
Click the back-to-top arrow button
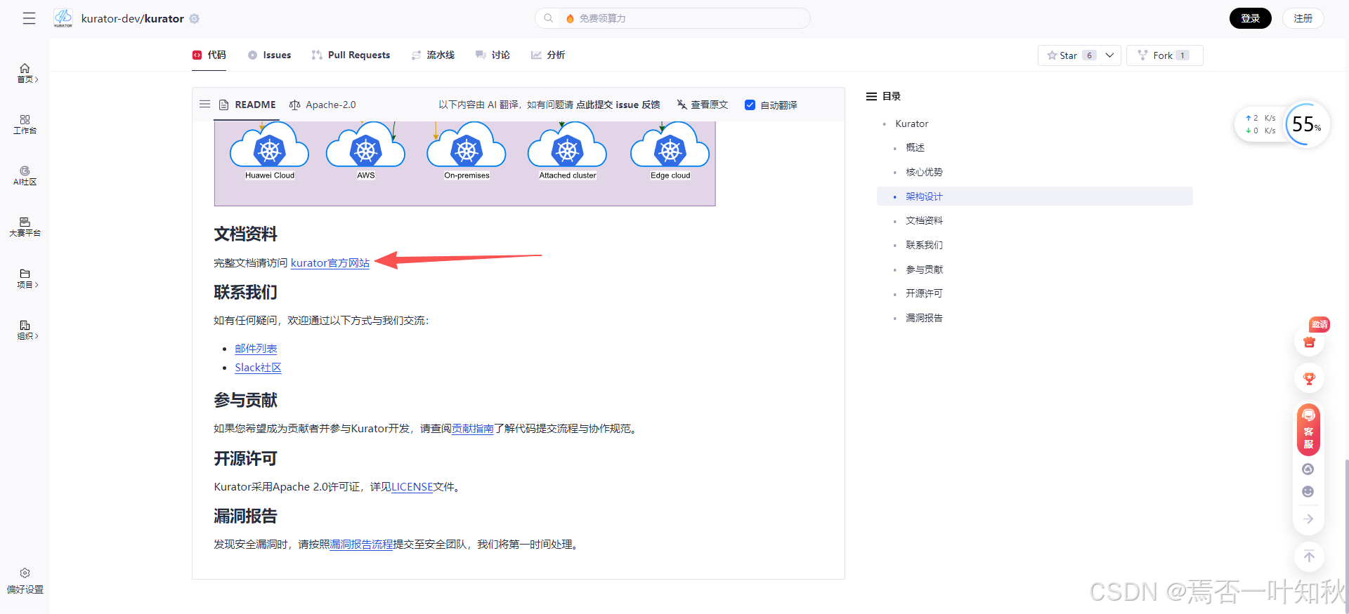pos(1309,557)
